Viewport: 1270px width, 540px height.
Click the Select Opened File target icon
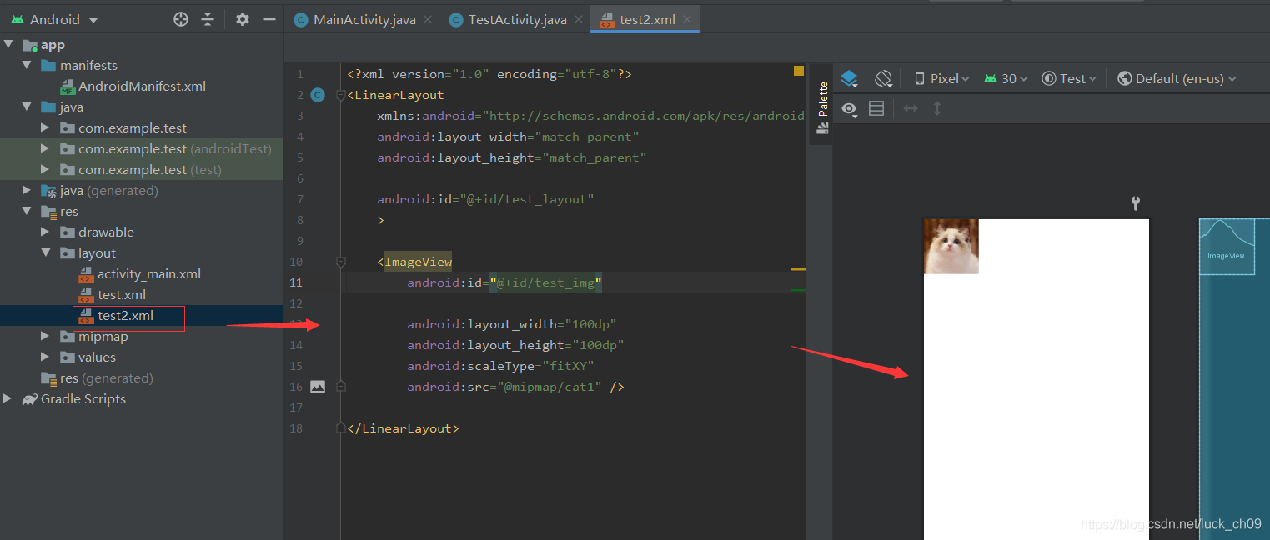pos(181,19)
